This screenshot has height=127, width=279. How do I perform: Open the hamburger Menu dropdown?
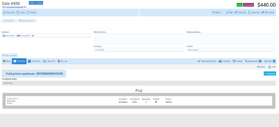[x=217, y=13]
